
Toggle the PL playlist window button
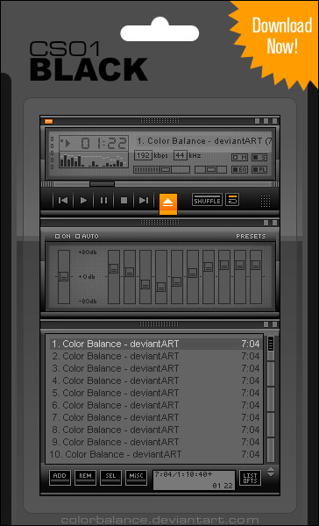[259, 170]
